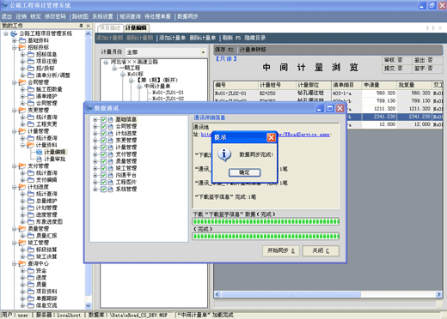Click 项目注册 folder icon
Image resolution: width=447 pixels, height=319 pixels.
click(x=31, y=61)
